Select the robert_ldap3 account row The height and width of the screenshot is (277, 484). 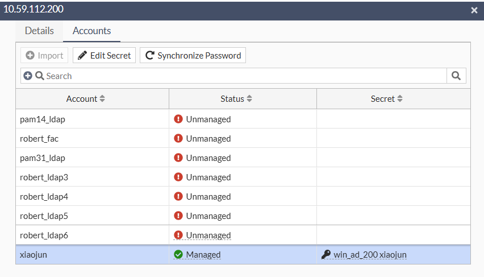point(243,177)
